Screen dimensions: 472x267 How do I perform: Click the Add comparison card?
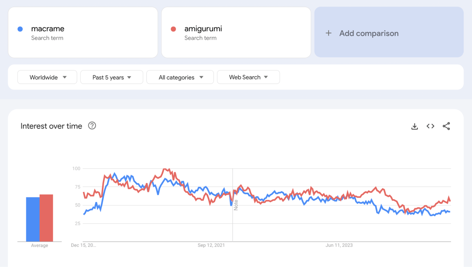pos(388,32)
